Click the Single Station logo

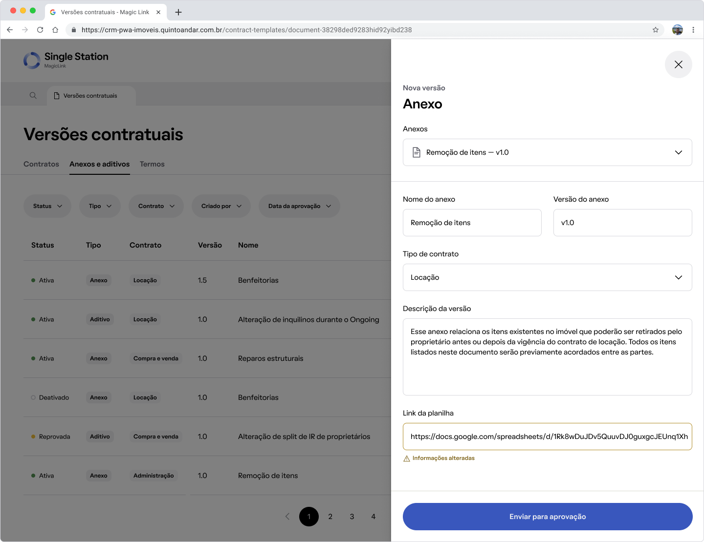click(x=66, y=60)
